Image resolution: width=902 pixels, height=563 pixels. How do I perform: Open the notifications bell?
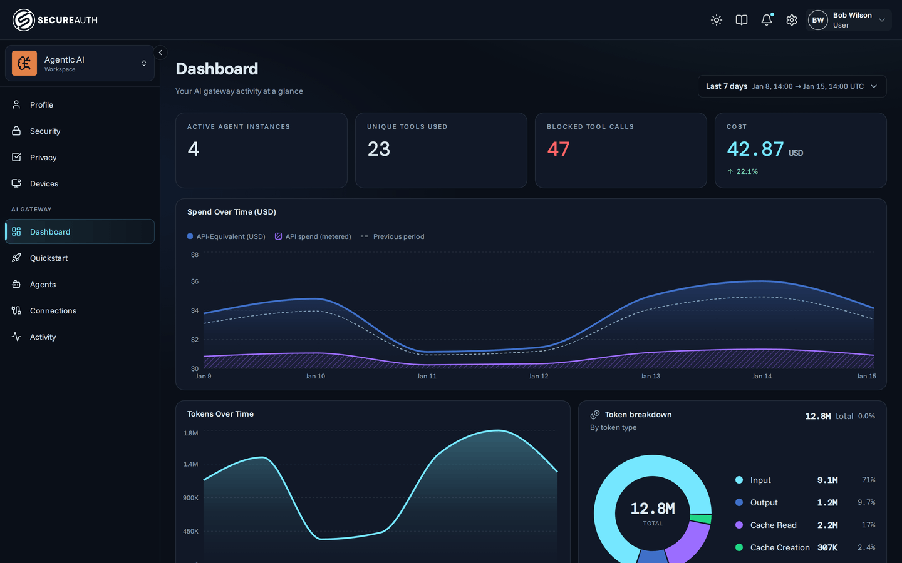click(767, 20)
